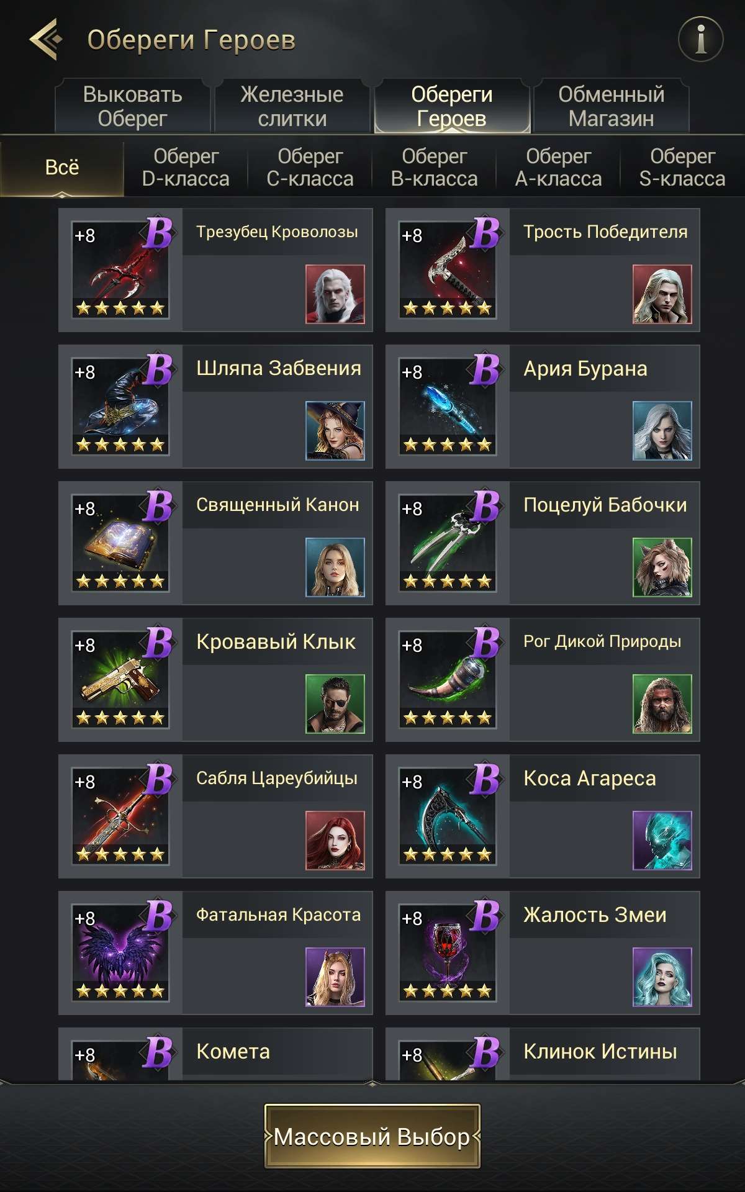Tap the Рог Дикой Природы hero portrait
The width and height of the screenshot is (745, 1192).
[x=662, y=704]
